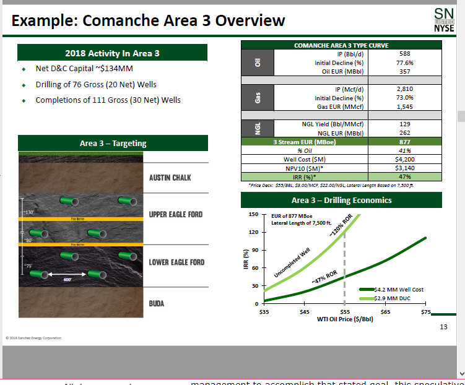
Task: Click the '$2.9 MM DUC' legend entry
Action: tap(385, 298)
